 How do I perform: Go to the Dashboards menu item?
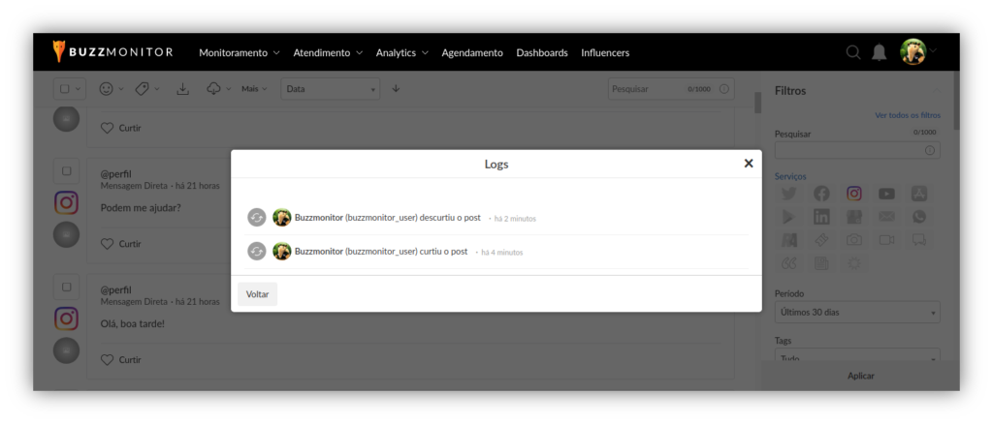tap(542, 52)
